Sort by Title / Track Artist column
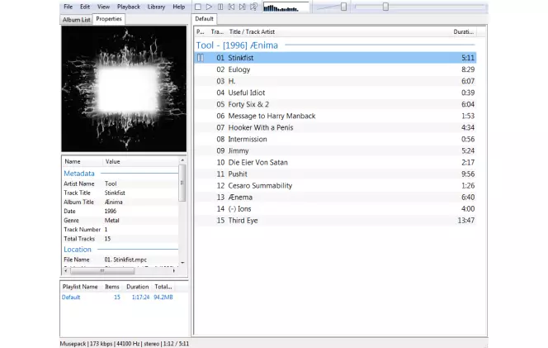 click(x=252, y=32)
